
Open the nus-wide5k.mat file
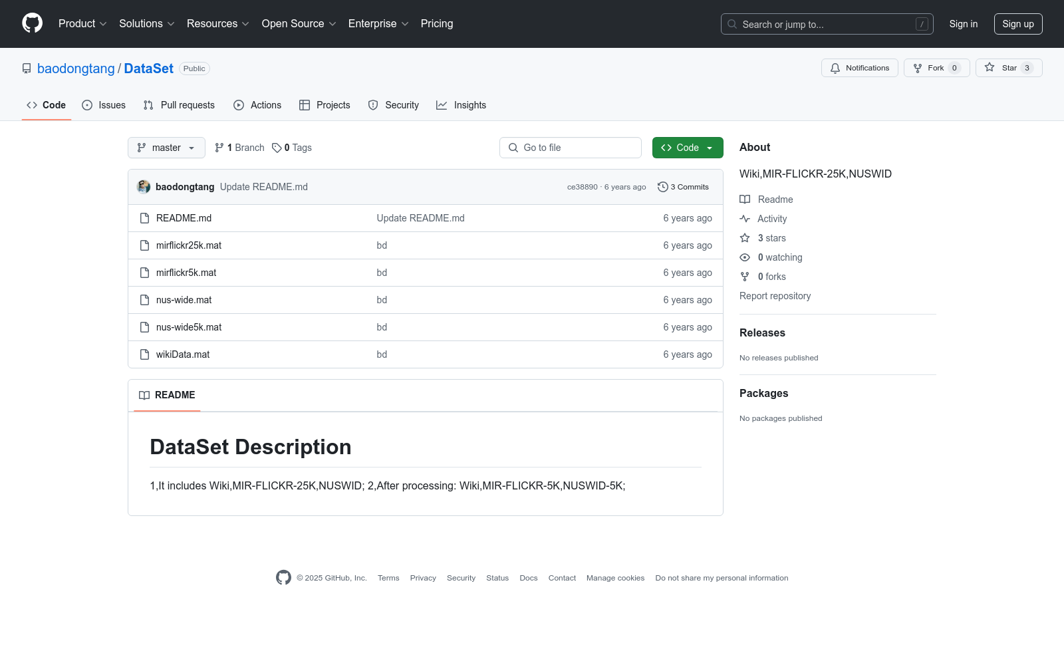pos(189,327)
